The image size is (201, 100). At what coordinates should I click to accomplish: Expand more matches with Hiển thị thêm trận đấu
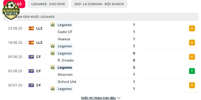pyautogui.click(x=98, y=98)
